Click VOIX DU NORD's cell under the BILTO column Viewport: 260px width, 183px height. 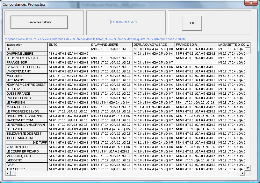pyautogui.click(x=69, y=147)
